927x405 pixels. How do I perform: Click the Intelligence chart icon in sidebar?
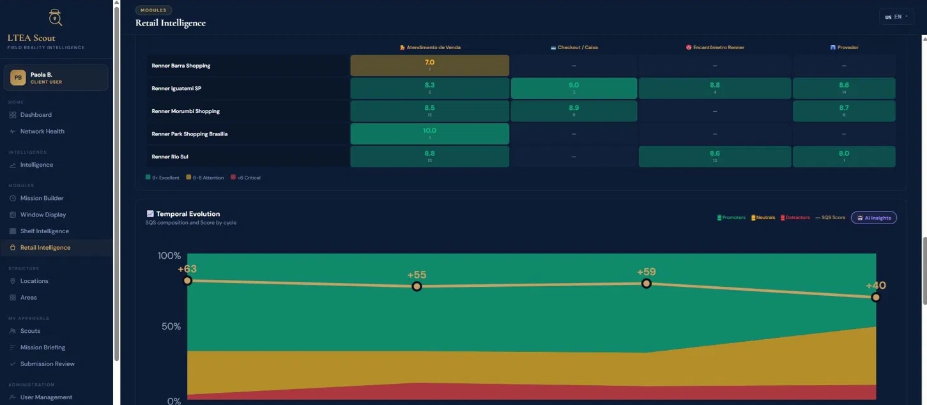tap(13, 165)
